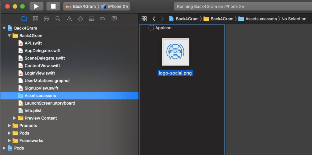312x155 pixels.
Task: Open SignUpView.swift
Action: [69, 88]
